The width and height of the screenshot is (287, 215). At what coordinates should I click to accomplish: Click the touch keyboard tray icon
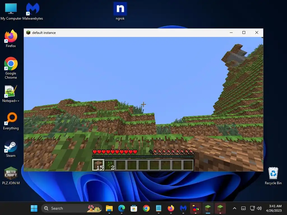point(243,208)
